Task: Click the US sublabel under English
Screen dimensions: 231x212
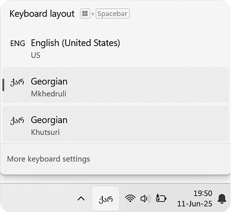Action: [x=36, y=55]
